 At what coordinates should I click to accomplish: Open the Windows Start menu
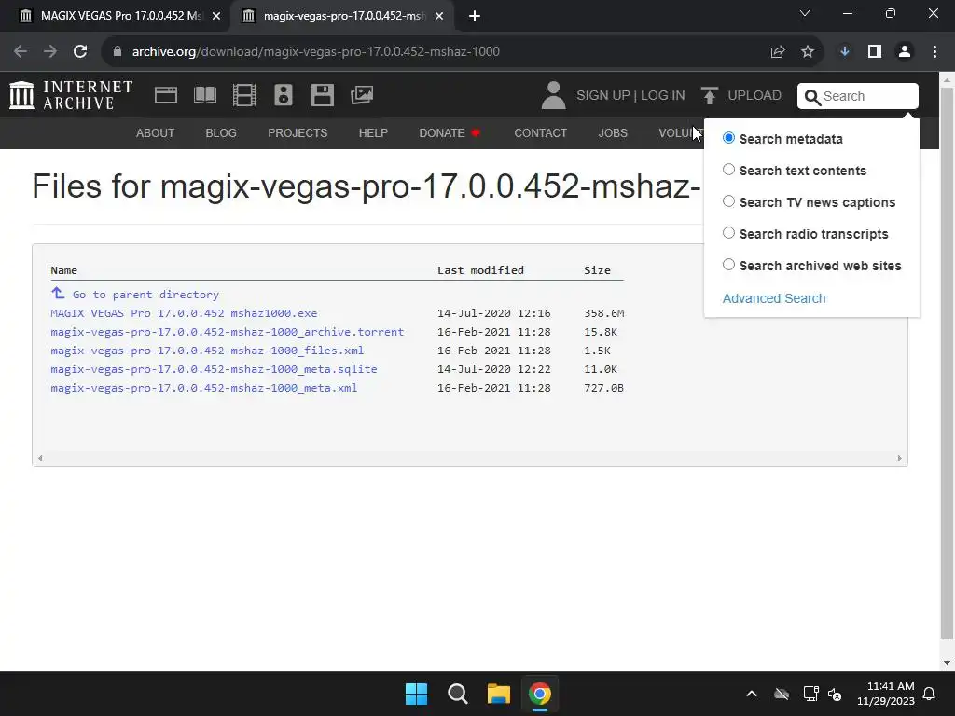417,694
